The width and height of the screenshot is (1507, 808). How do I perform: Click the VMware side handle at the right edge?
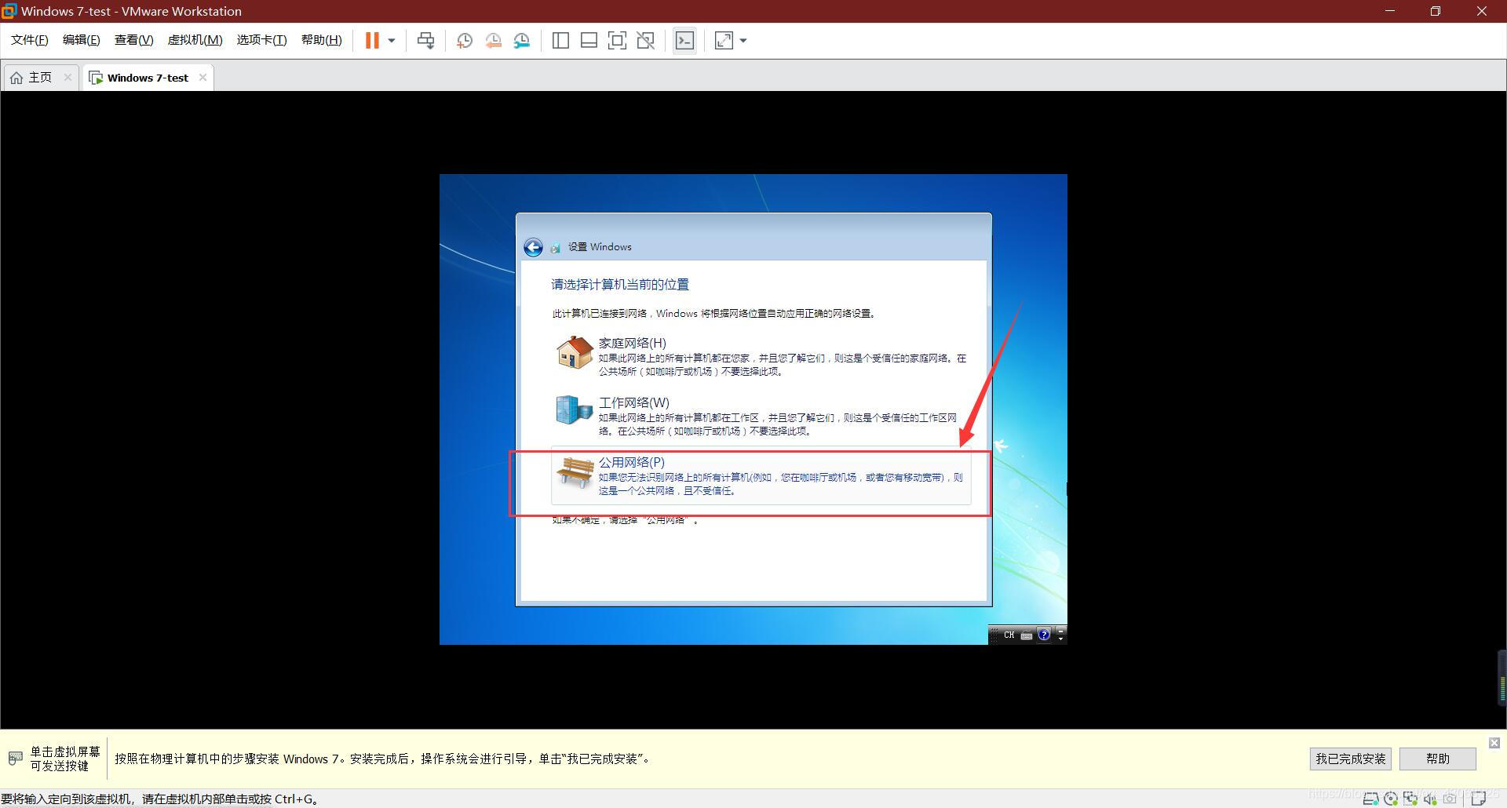[1502, 678]
